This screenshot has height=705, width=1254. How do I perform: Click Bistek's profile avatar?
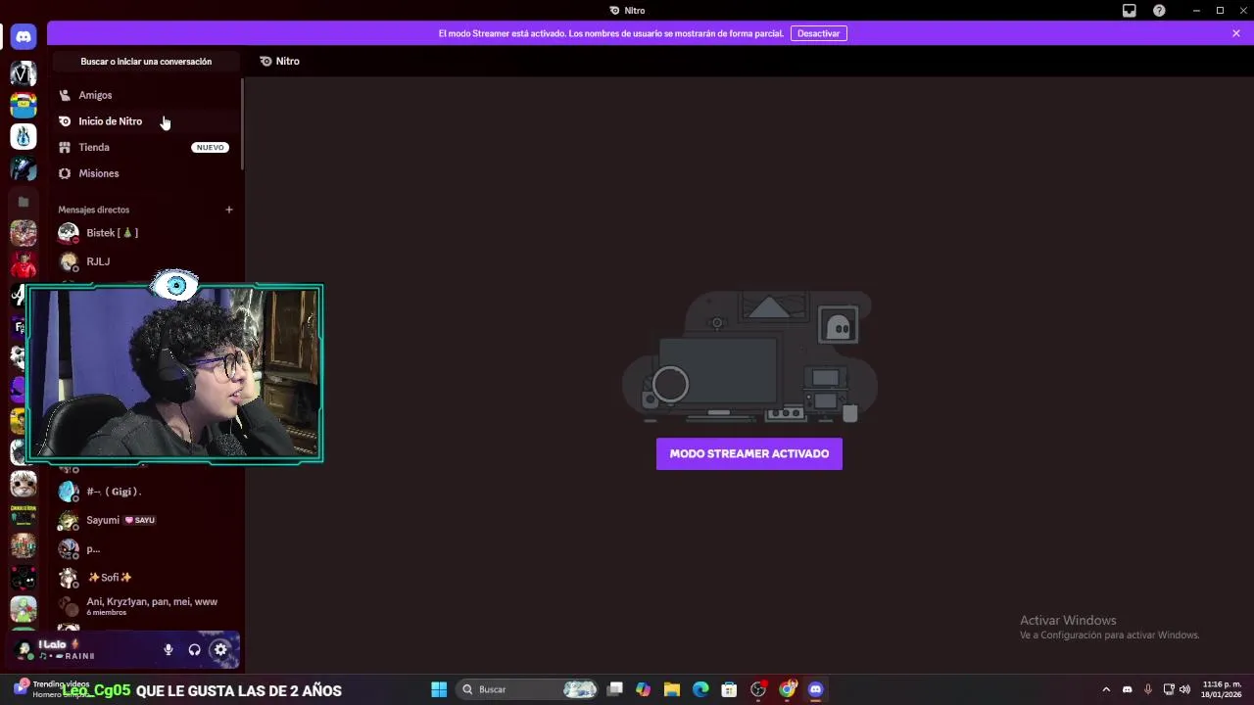(68, 233)
